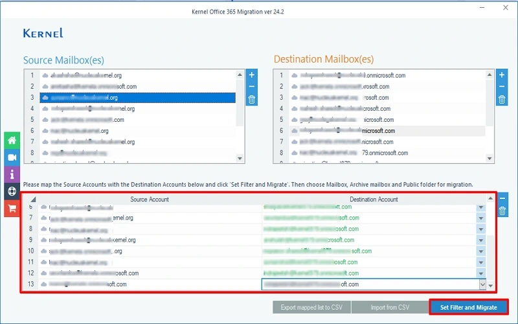Screen dimensions: 518x324
Task: Close the Kernel Office 365 Migration window
Action: click(x=506, y=7)
